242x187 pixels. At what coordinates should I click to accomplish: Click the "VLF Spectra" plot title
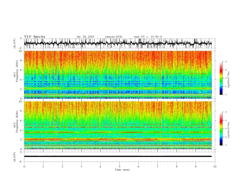pos(35,37)
